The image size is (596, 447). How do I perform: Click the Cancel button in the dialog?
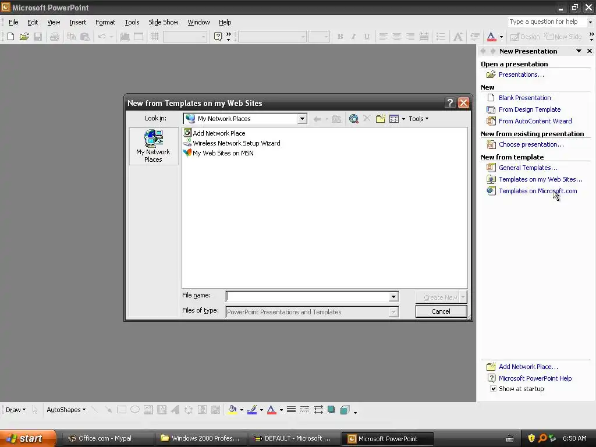[441, 311]
